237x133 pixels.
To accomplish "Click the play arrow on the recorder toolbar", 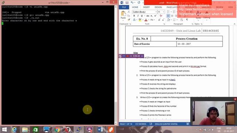I will pyautogui.click(x=131, y=56).
